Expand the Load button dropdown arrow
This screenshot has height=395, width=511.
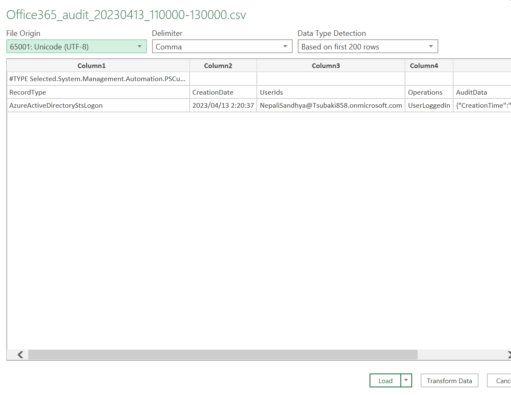coord(406,381)
